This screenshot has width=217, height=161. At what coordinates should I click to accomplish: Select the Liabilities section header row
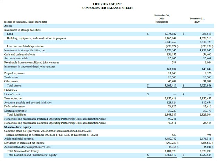[x=10, y=90]
